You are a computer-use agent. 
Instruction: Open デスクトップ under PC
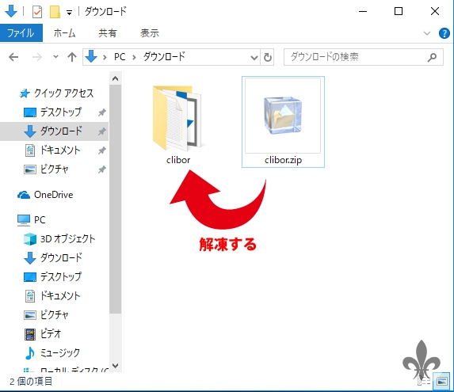[53, 277]
